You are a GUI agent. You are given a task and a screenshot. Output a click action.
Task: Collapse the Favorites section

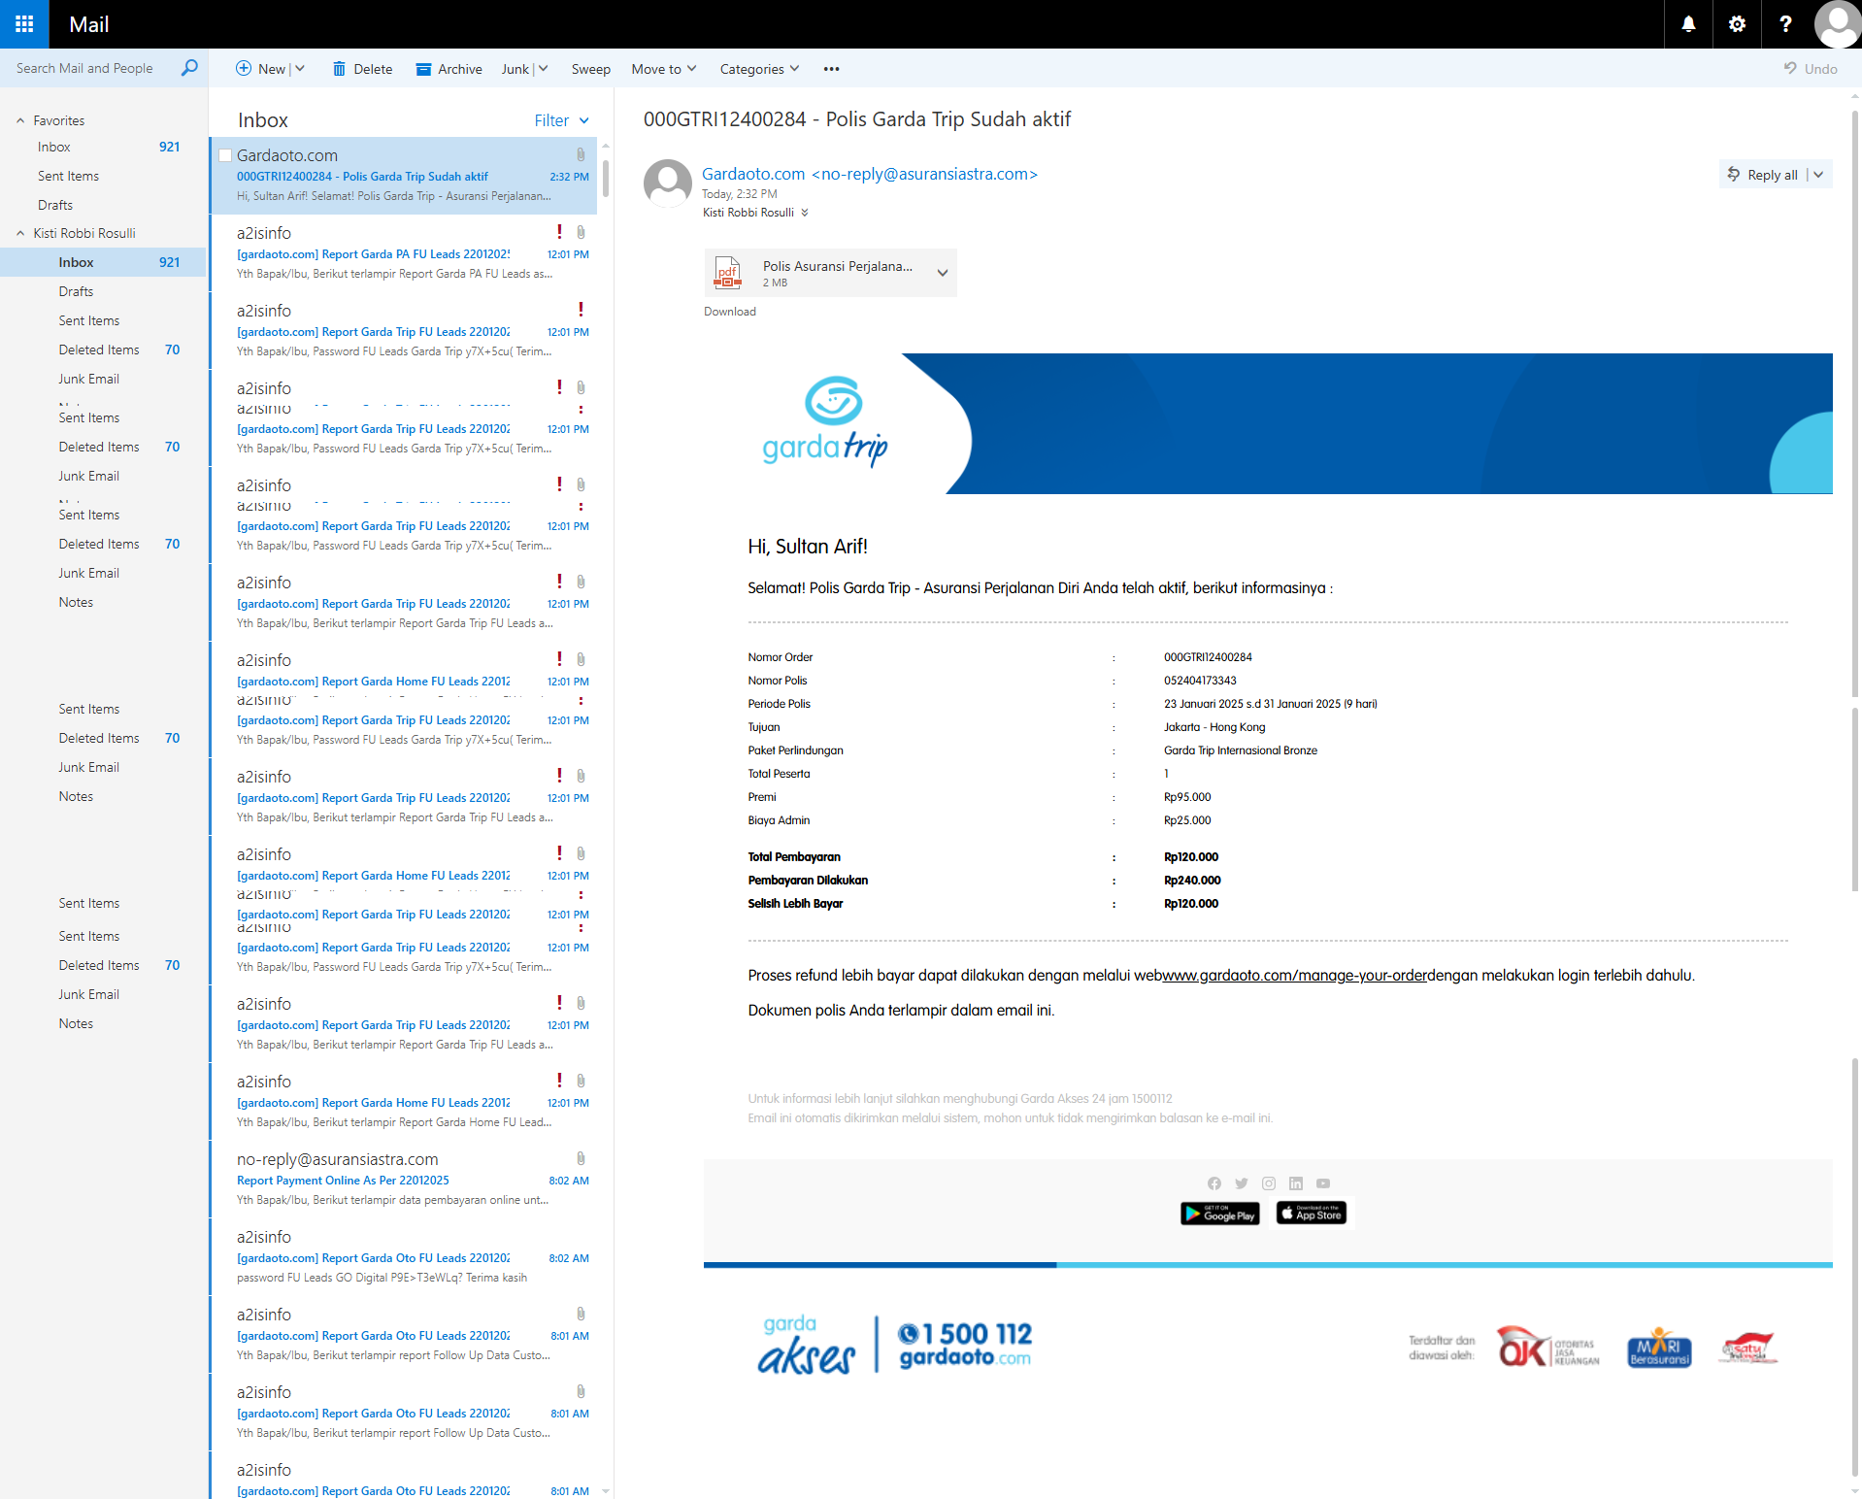20,120
